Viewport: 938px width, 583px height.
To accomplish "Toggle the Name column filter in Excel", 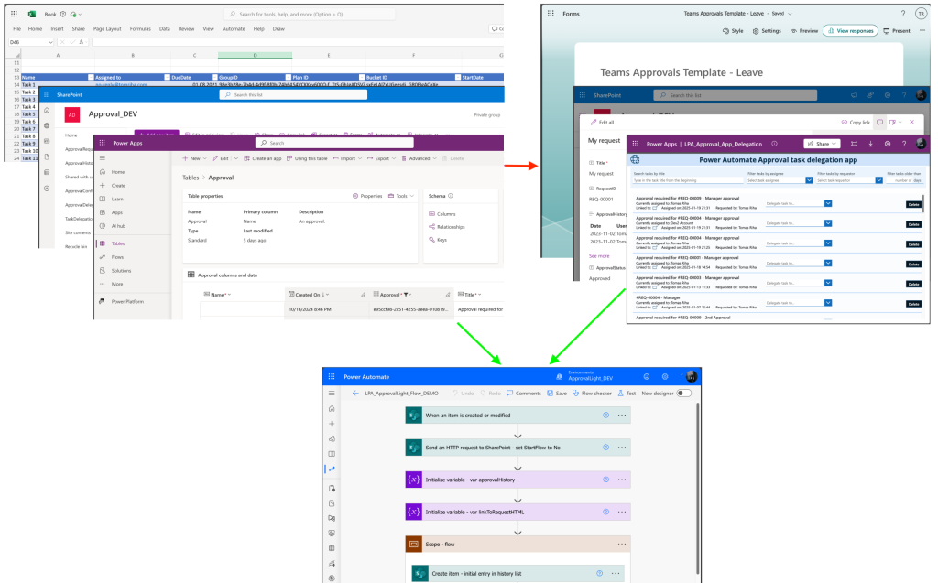I will pyautogui.click(x=91, y=77).
